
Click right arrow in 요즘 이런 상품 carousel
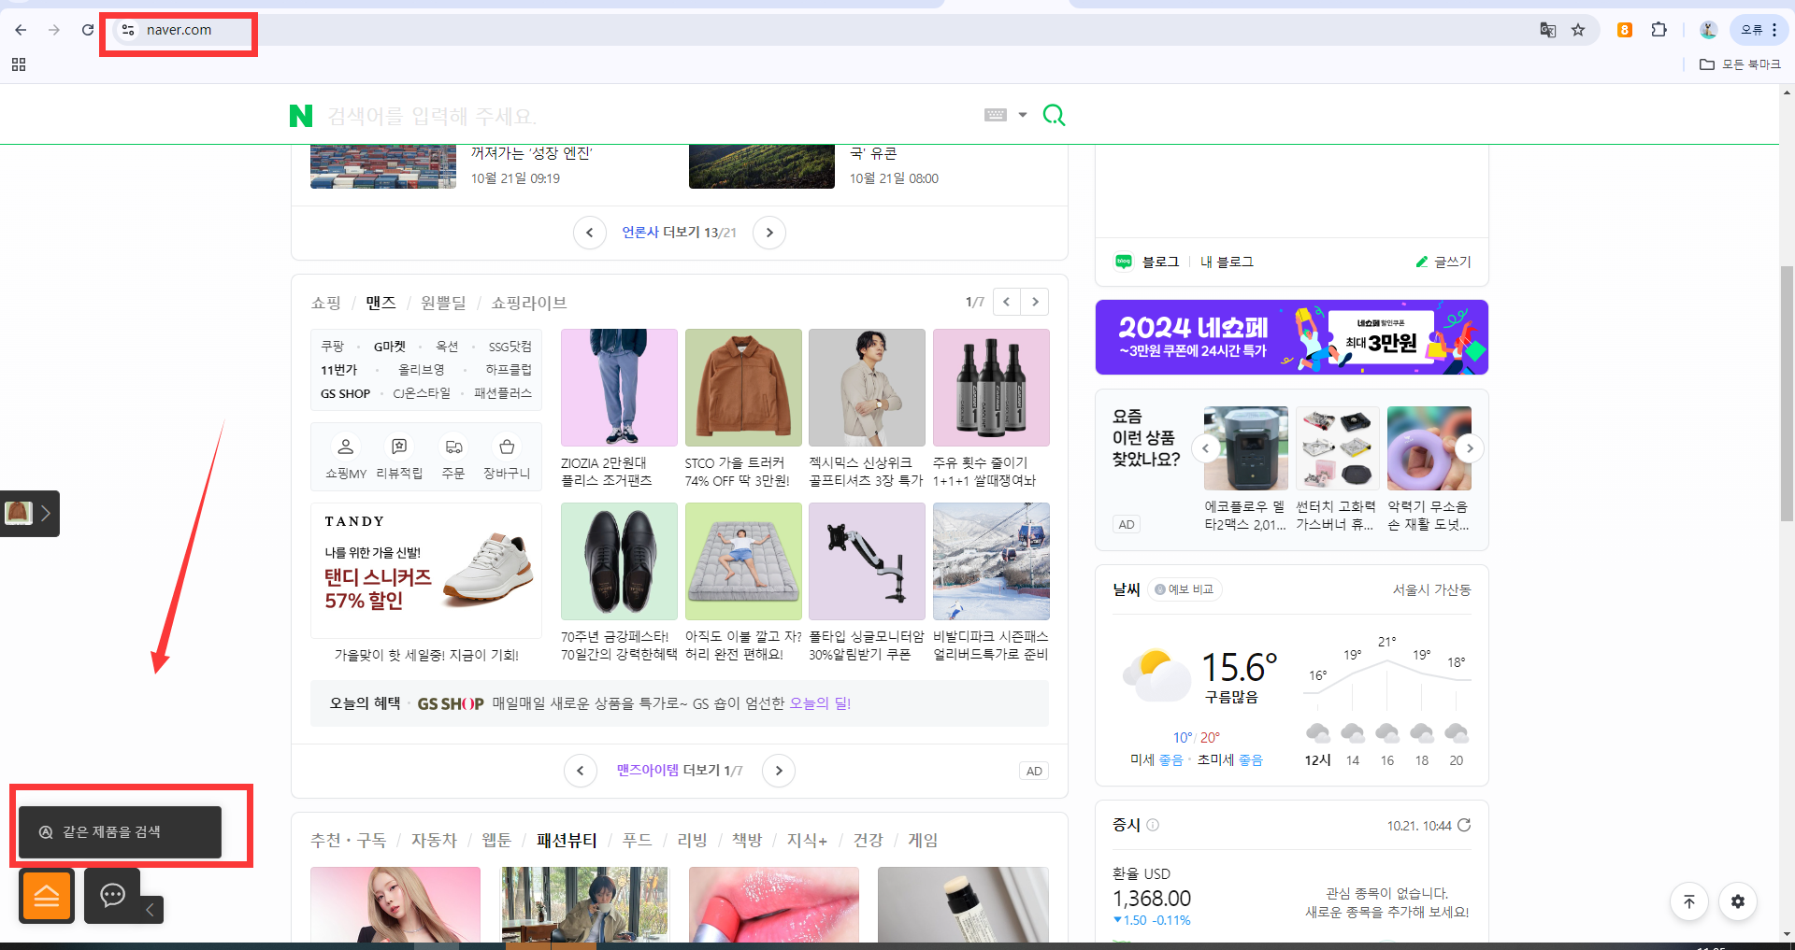[x=1470, y=448]
